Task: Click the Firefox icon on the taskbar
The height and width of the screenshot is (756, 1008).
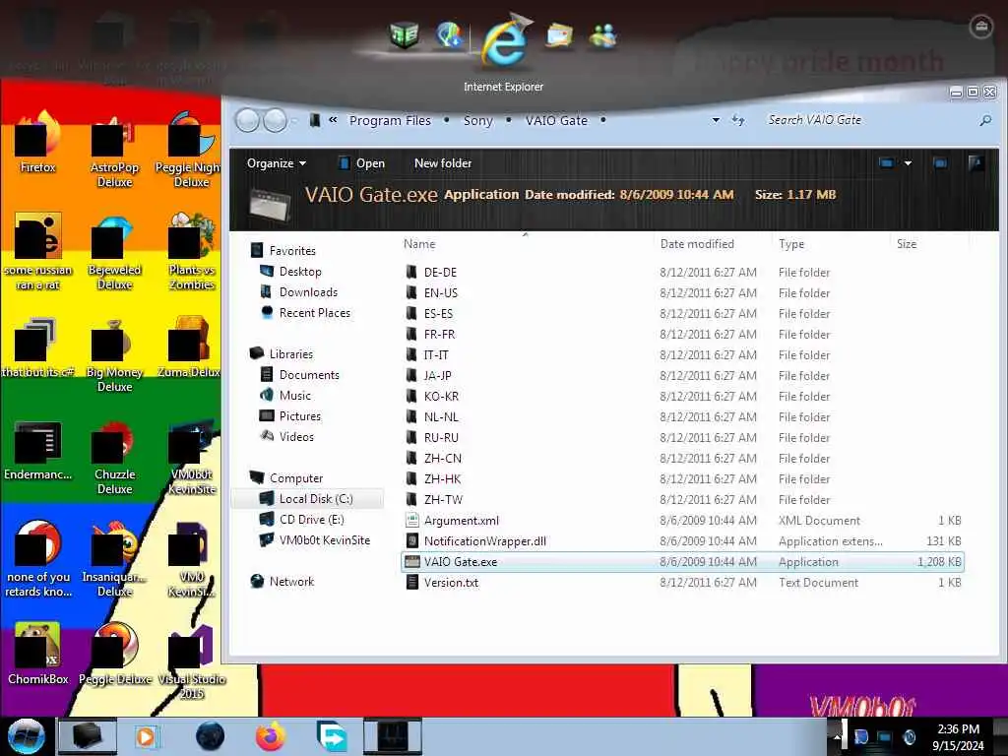Action: (271, 736)
